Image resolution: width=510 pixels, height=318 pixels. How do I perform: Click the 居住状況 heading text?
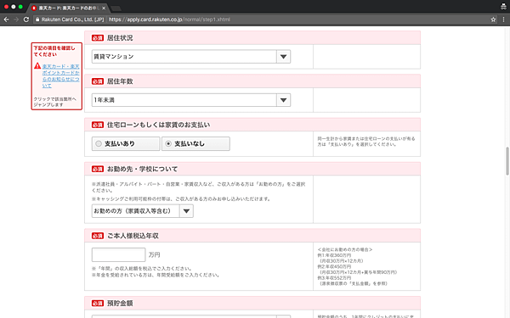point(120,38)
